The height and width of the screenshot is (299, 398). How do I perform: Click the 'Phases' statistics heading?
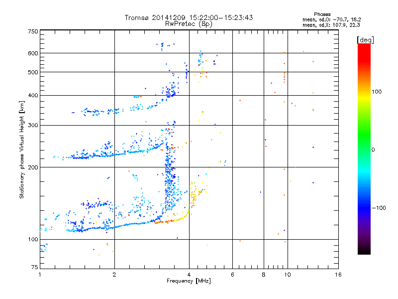point(322,14)
